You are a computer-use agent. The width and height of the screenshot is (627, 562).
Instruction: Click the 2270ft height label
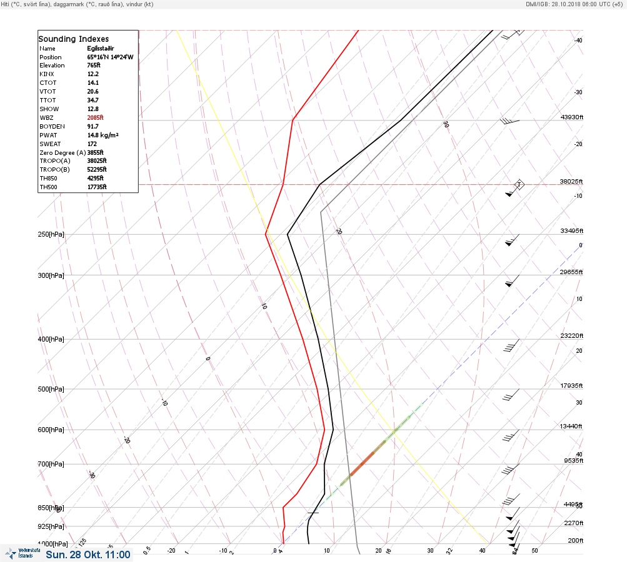click(574, 523)
